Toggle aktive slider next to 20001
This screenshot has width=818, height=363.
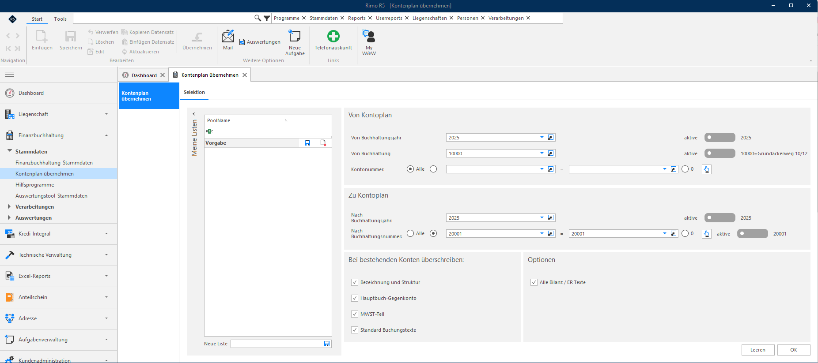[752, 234]
